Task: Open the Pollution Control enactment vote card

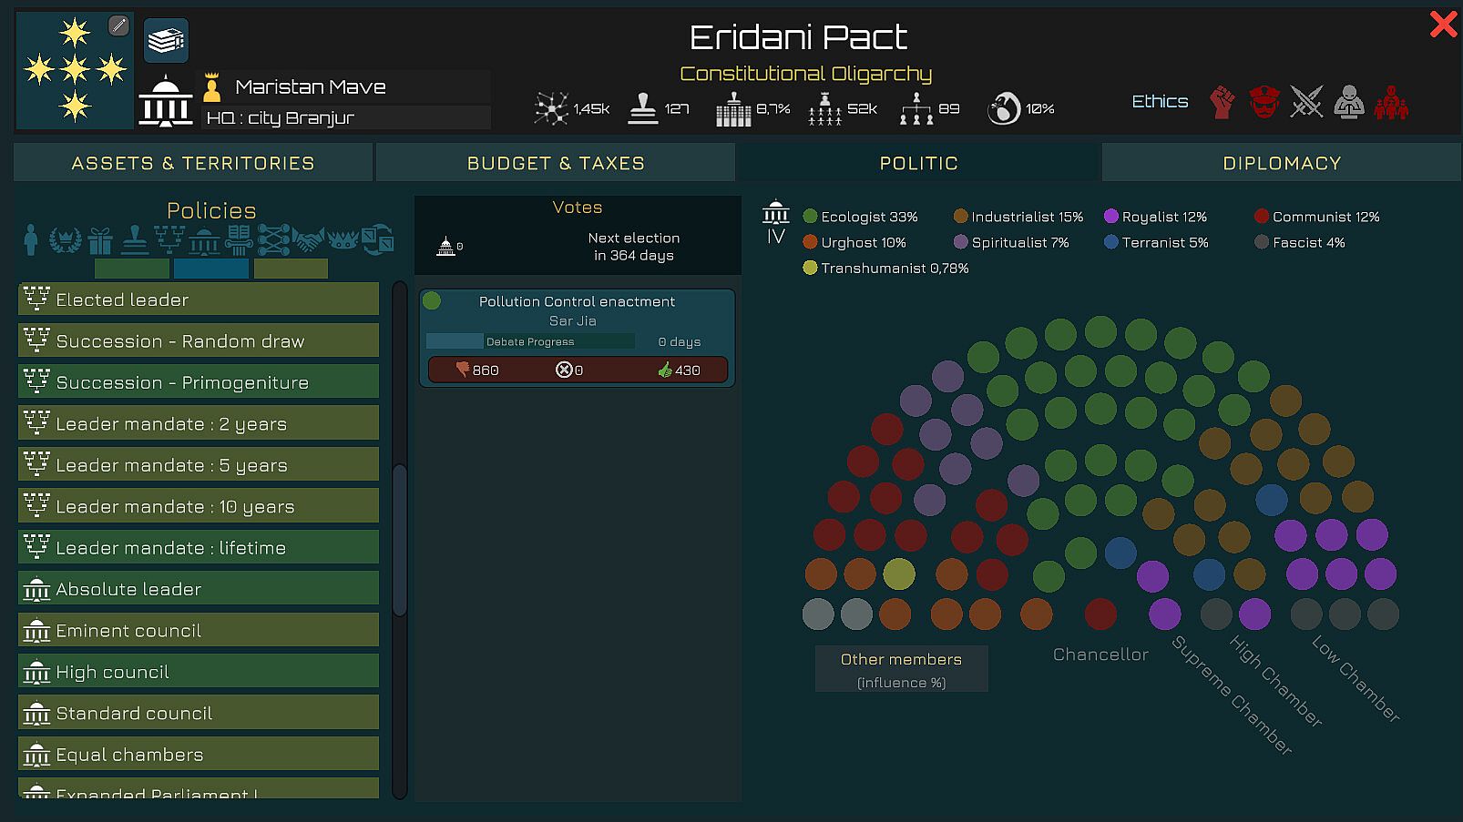Action: pyautogui.click(x=577, y=338)
